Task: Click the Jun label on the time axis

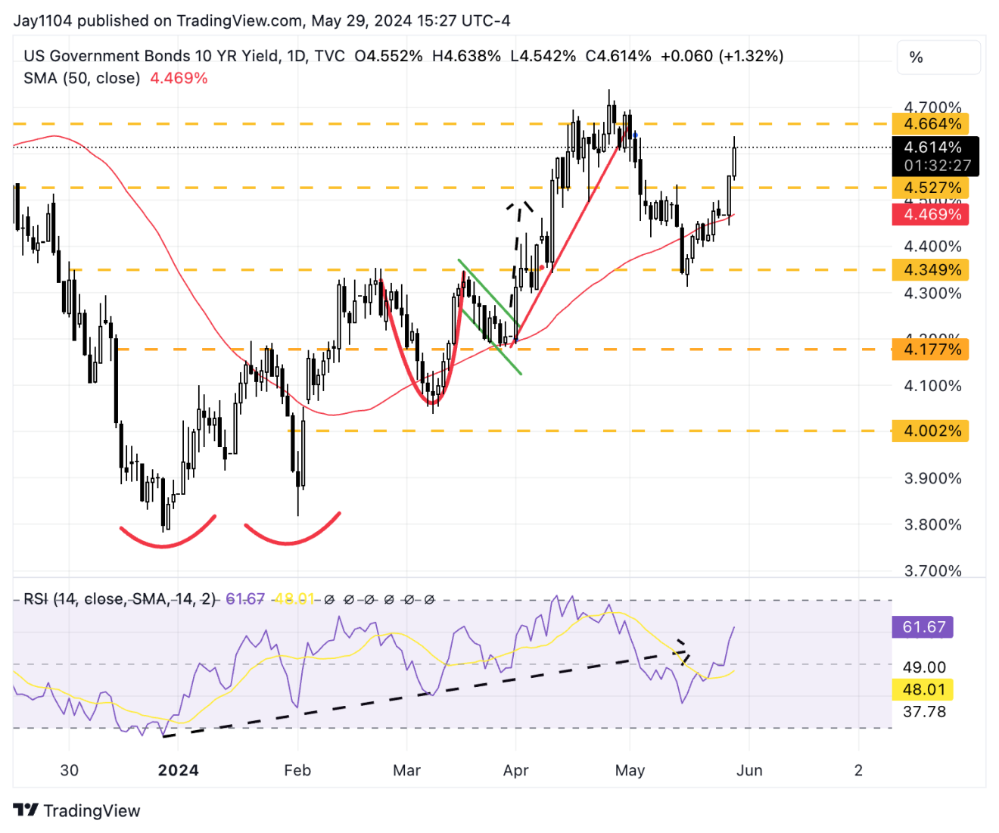Action: point(749,770)
